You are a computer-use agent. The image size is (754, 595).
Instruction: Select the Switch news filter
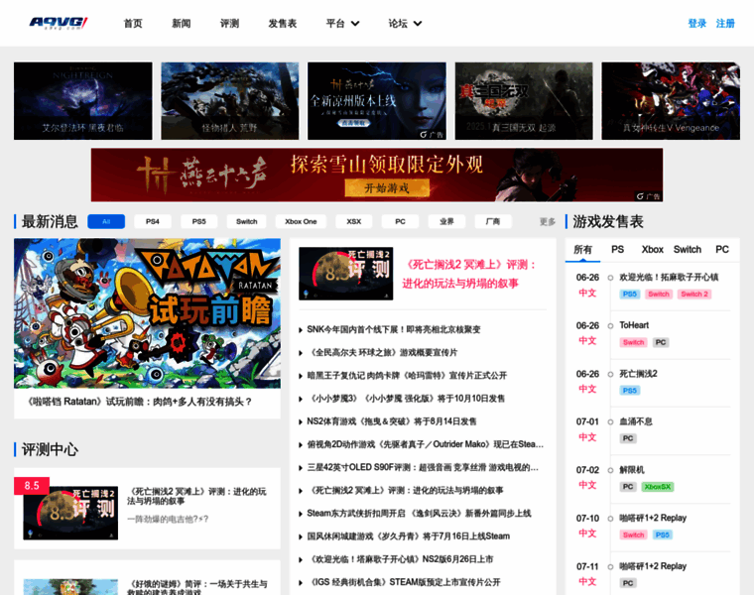(x=247, y=221)
